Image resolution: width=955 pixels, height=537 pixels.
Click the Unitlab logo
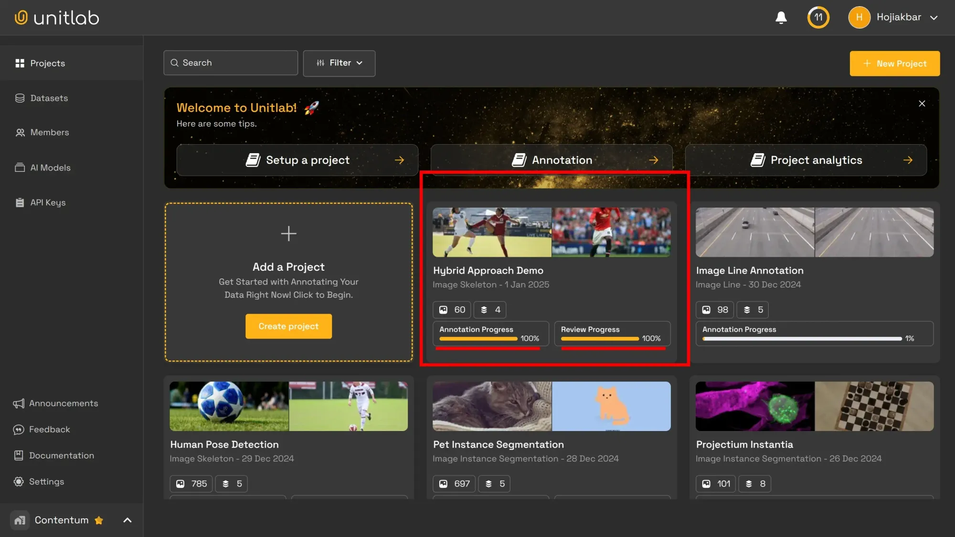tap(56, 17)
